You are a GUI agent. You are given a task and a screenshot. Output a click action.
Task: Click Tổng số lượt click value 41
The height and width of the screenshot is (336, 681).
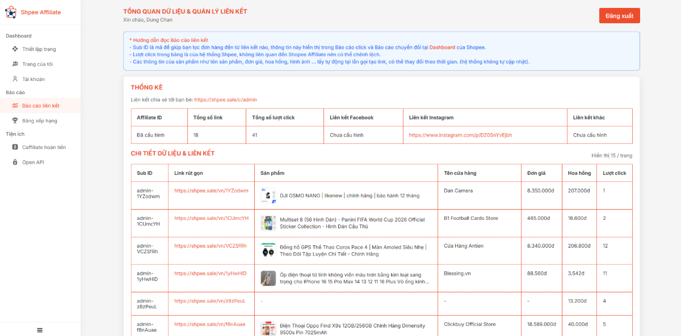click(x=255, y=135)
